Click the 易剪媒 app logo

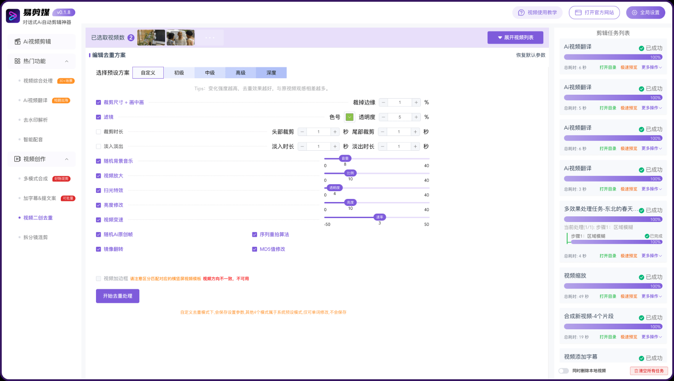12,15
